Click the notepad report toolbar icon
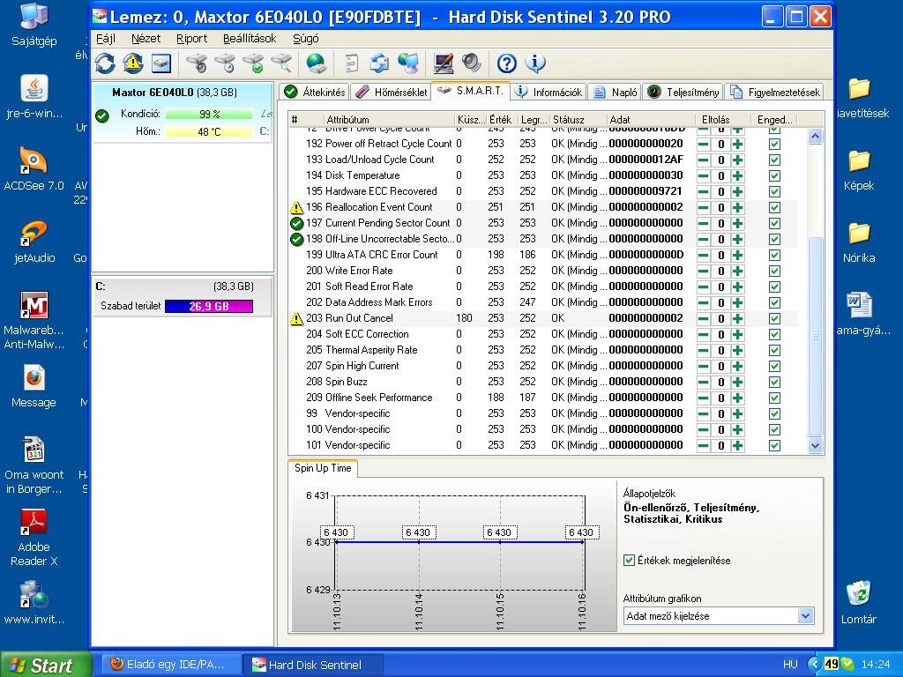This screenshot has height=677, width=903. coord(351,63)
